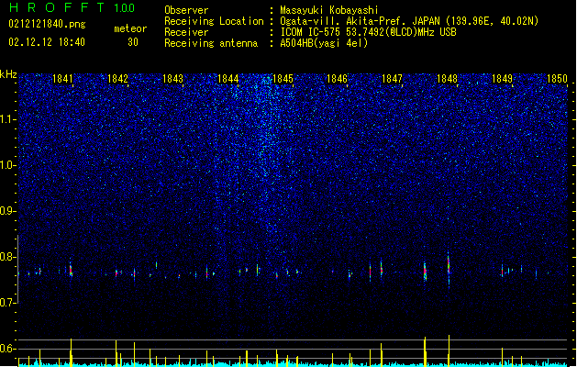Screen dimensions: 577x367
Task: Click the 1.0 kHz axis label
Action: tap(8, 165)
